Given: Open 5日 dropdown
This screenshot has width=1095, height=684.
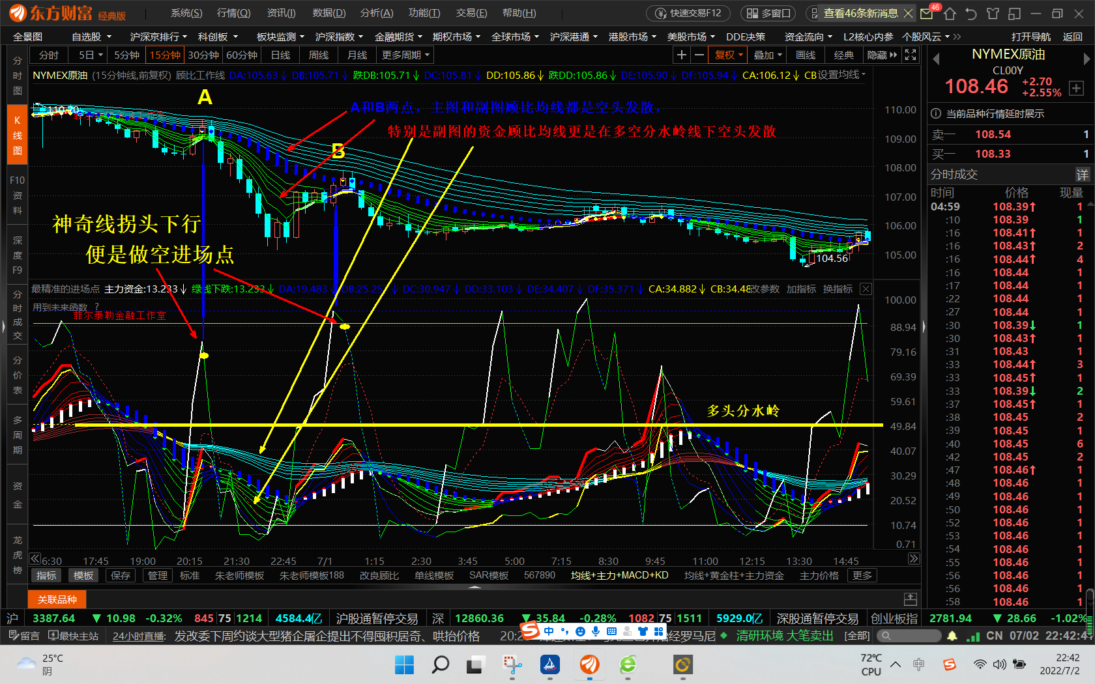Looking at the screenshot, I should click(91, 55).
